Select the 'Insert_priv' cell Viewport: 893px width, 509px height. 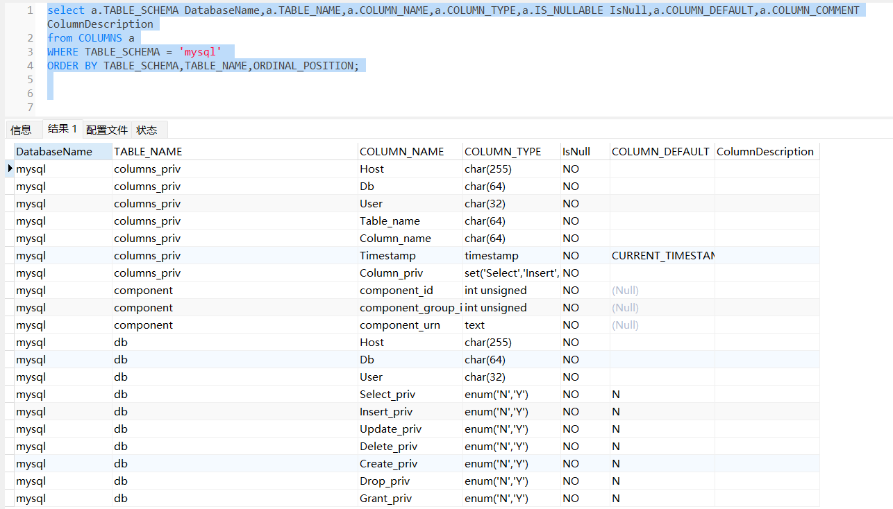410,411
